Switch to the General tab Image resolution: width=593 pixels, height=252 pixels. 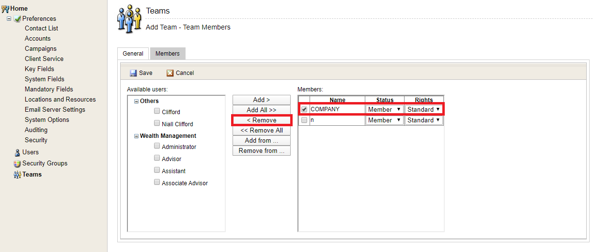(133, 54)
